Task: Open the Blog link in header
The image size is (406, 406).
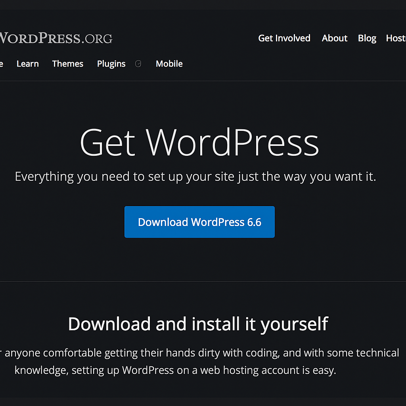Action: click(367, 38)
